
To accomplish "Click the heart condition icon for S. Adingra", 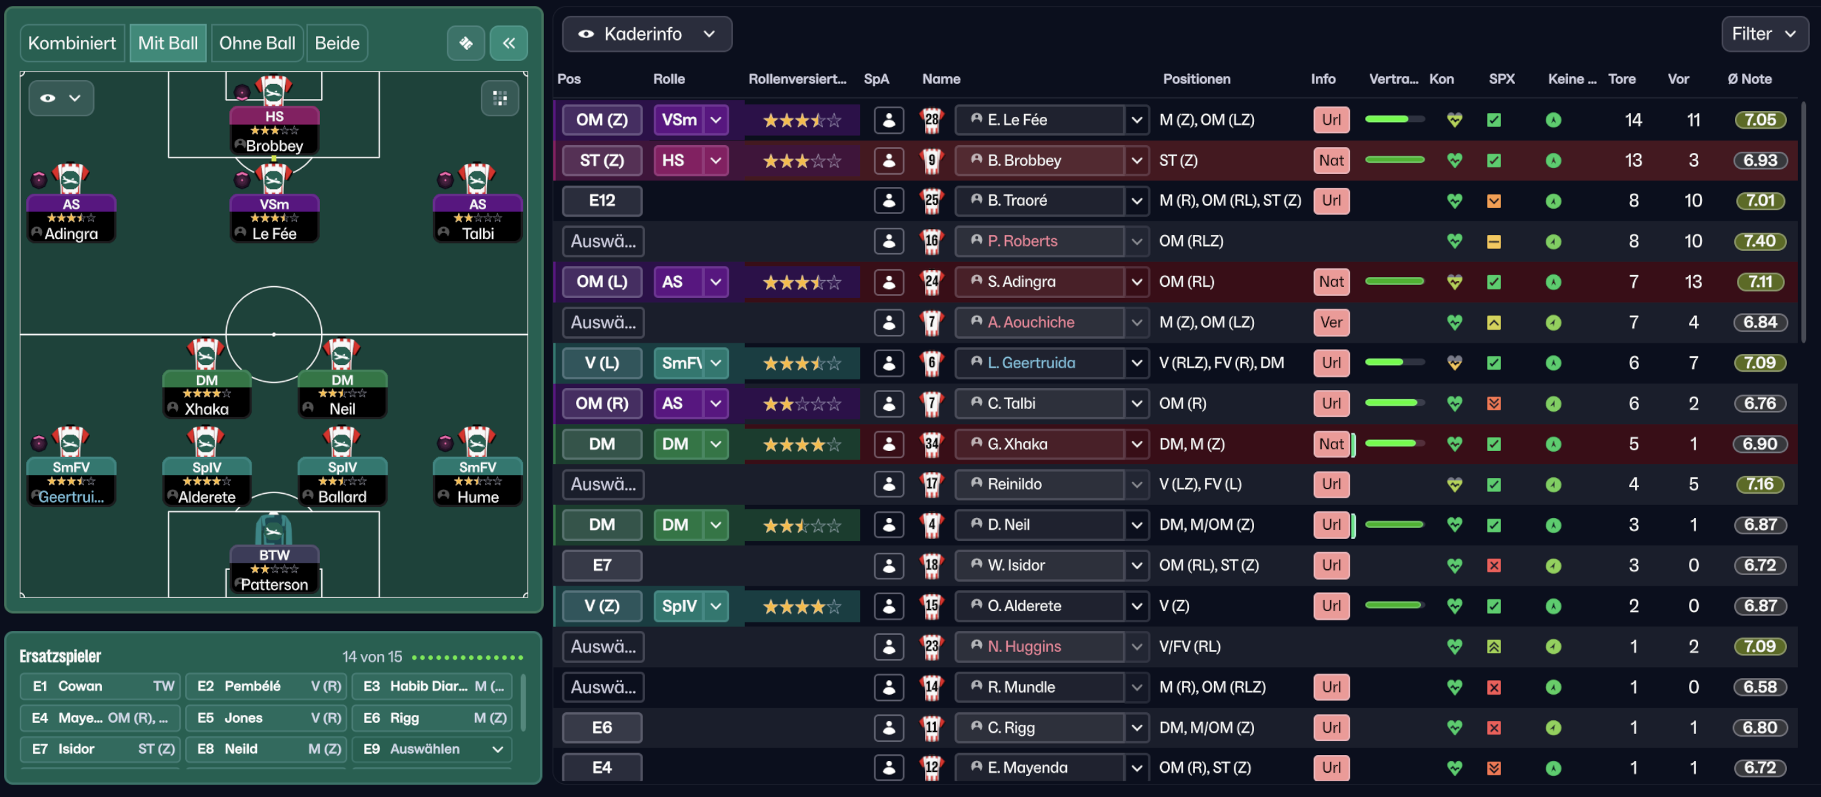I will click(1454, 282).
